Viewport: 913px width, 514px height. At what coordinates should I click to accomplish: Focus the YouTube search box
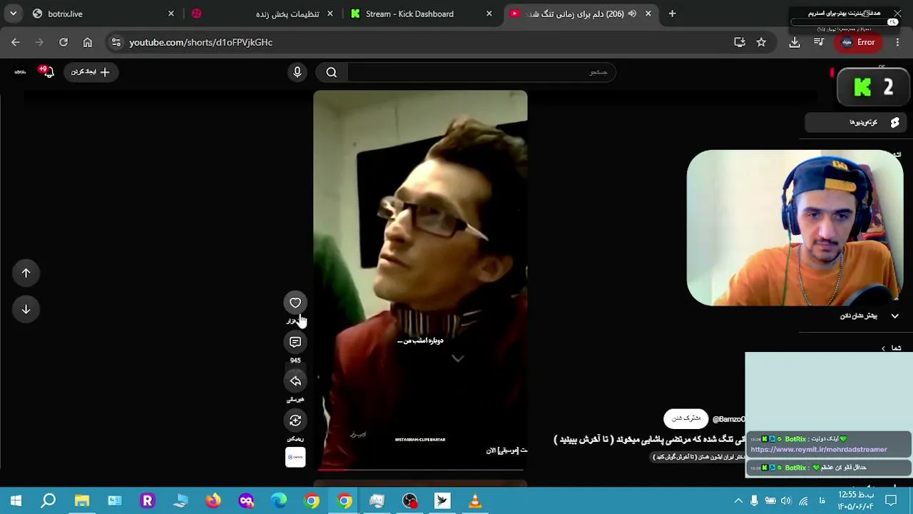(481, 72)
